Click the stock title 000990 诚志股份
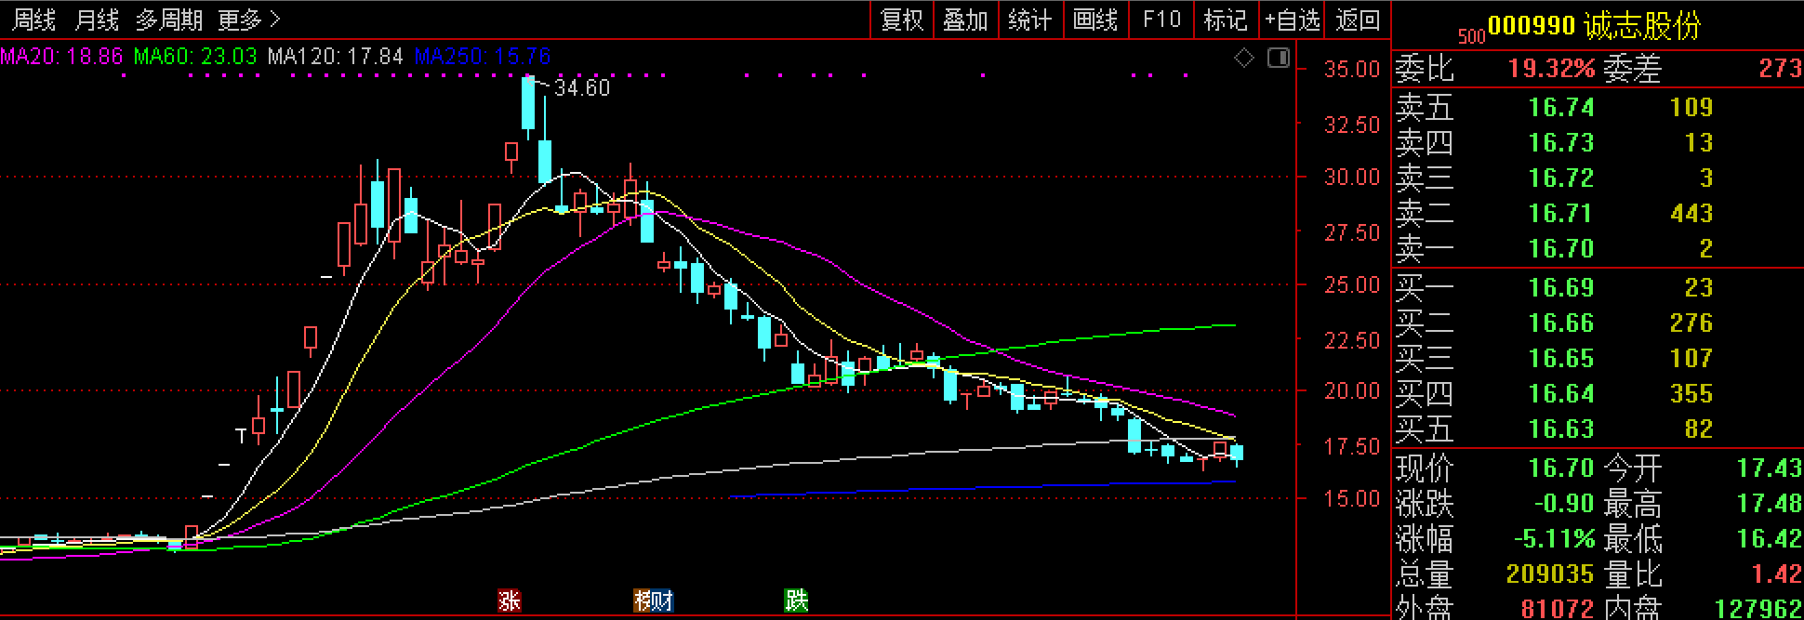The image size is (1804, 620). coord(1594,25)
